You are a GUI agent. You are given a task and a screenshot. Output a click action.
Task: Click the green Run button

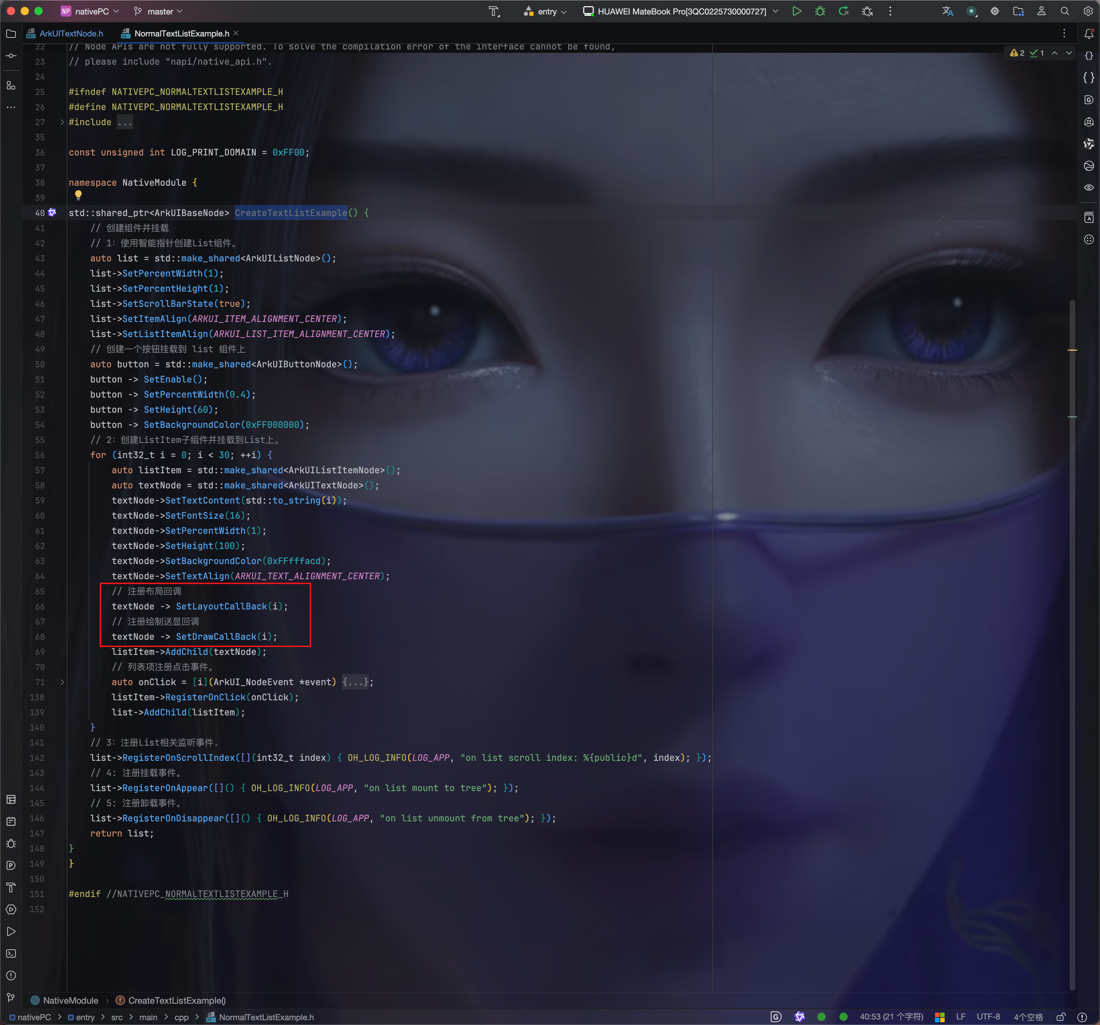(796, 11)
